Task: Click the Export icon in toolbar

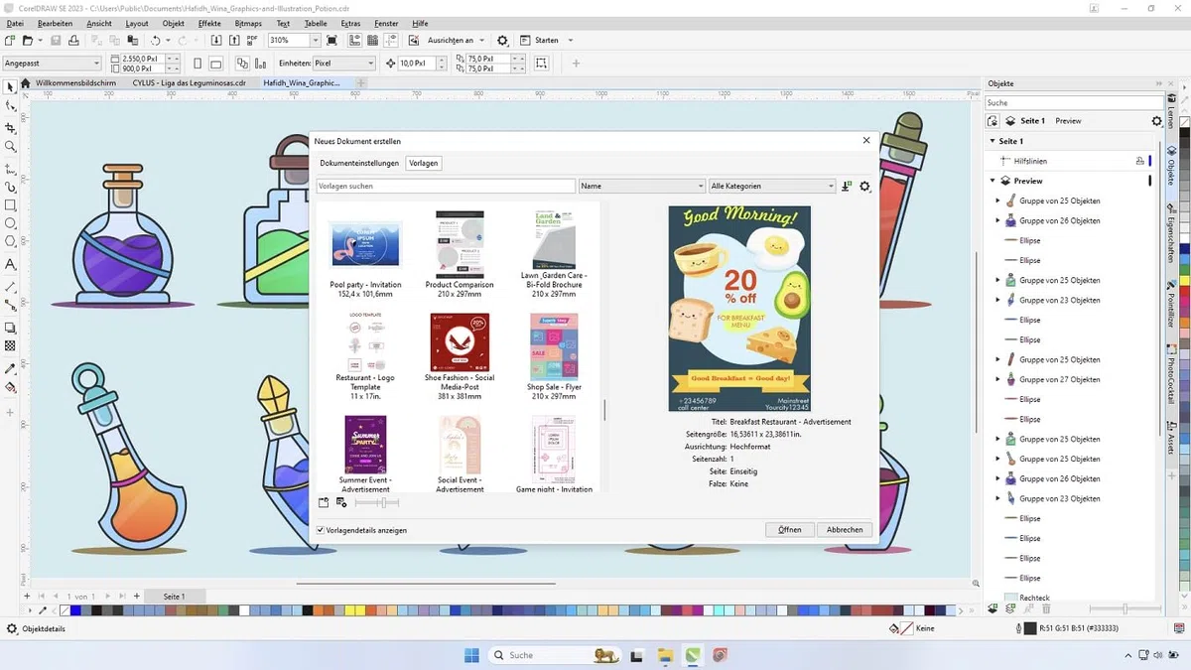Action: click(234, 41)
